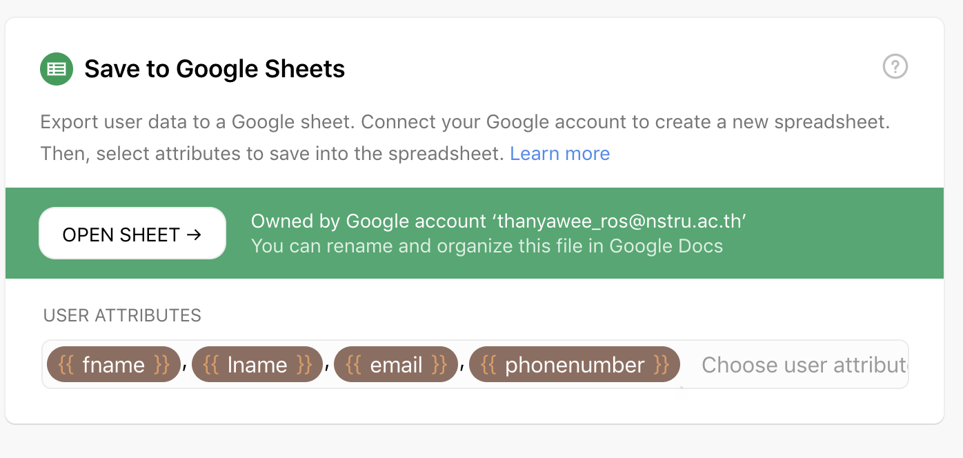Select the fname attribute chip
963x458 pixels.
[x=113, y=364]
